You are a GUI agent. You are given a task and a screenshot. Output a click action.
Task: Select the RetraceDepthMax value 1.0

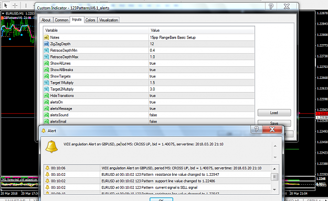[x=152, y=57]
